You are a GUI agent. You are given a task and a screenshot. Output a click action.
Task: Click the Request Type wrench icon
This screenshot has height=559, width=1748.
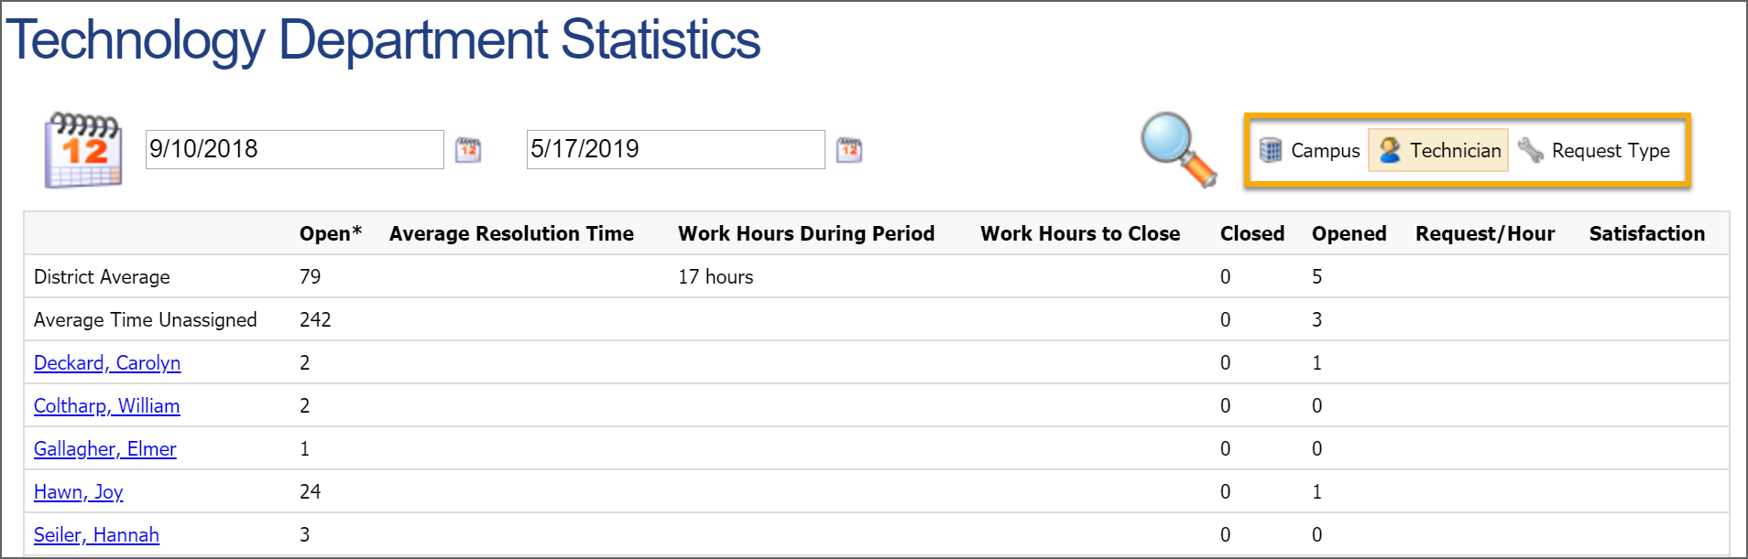(x=1531, y=150)
